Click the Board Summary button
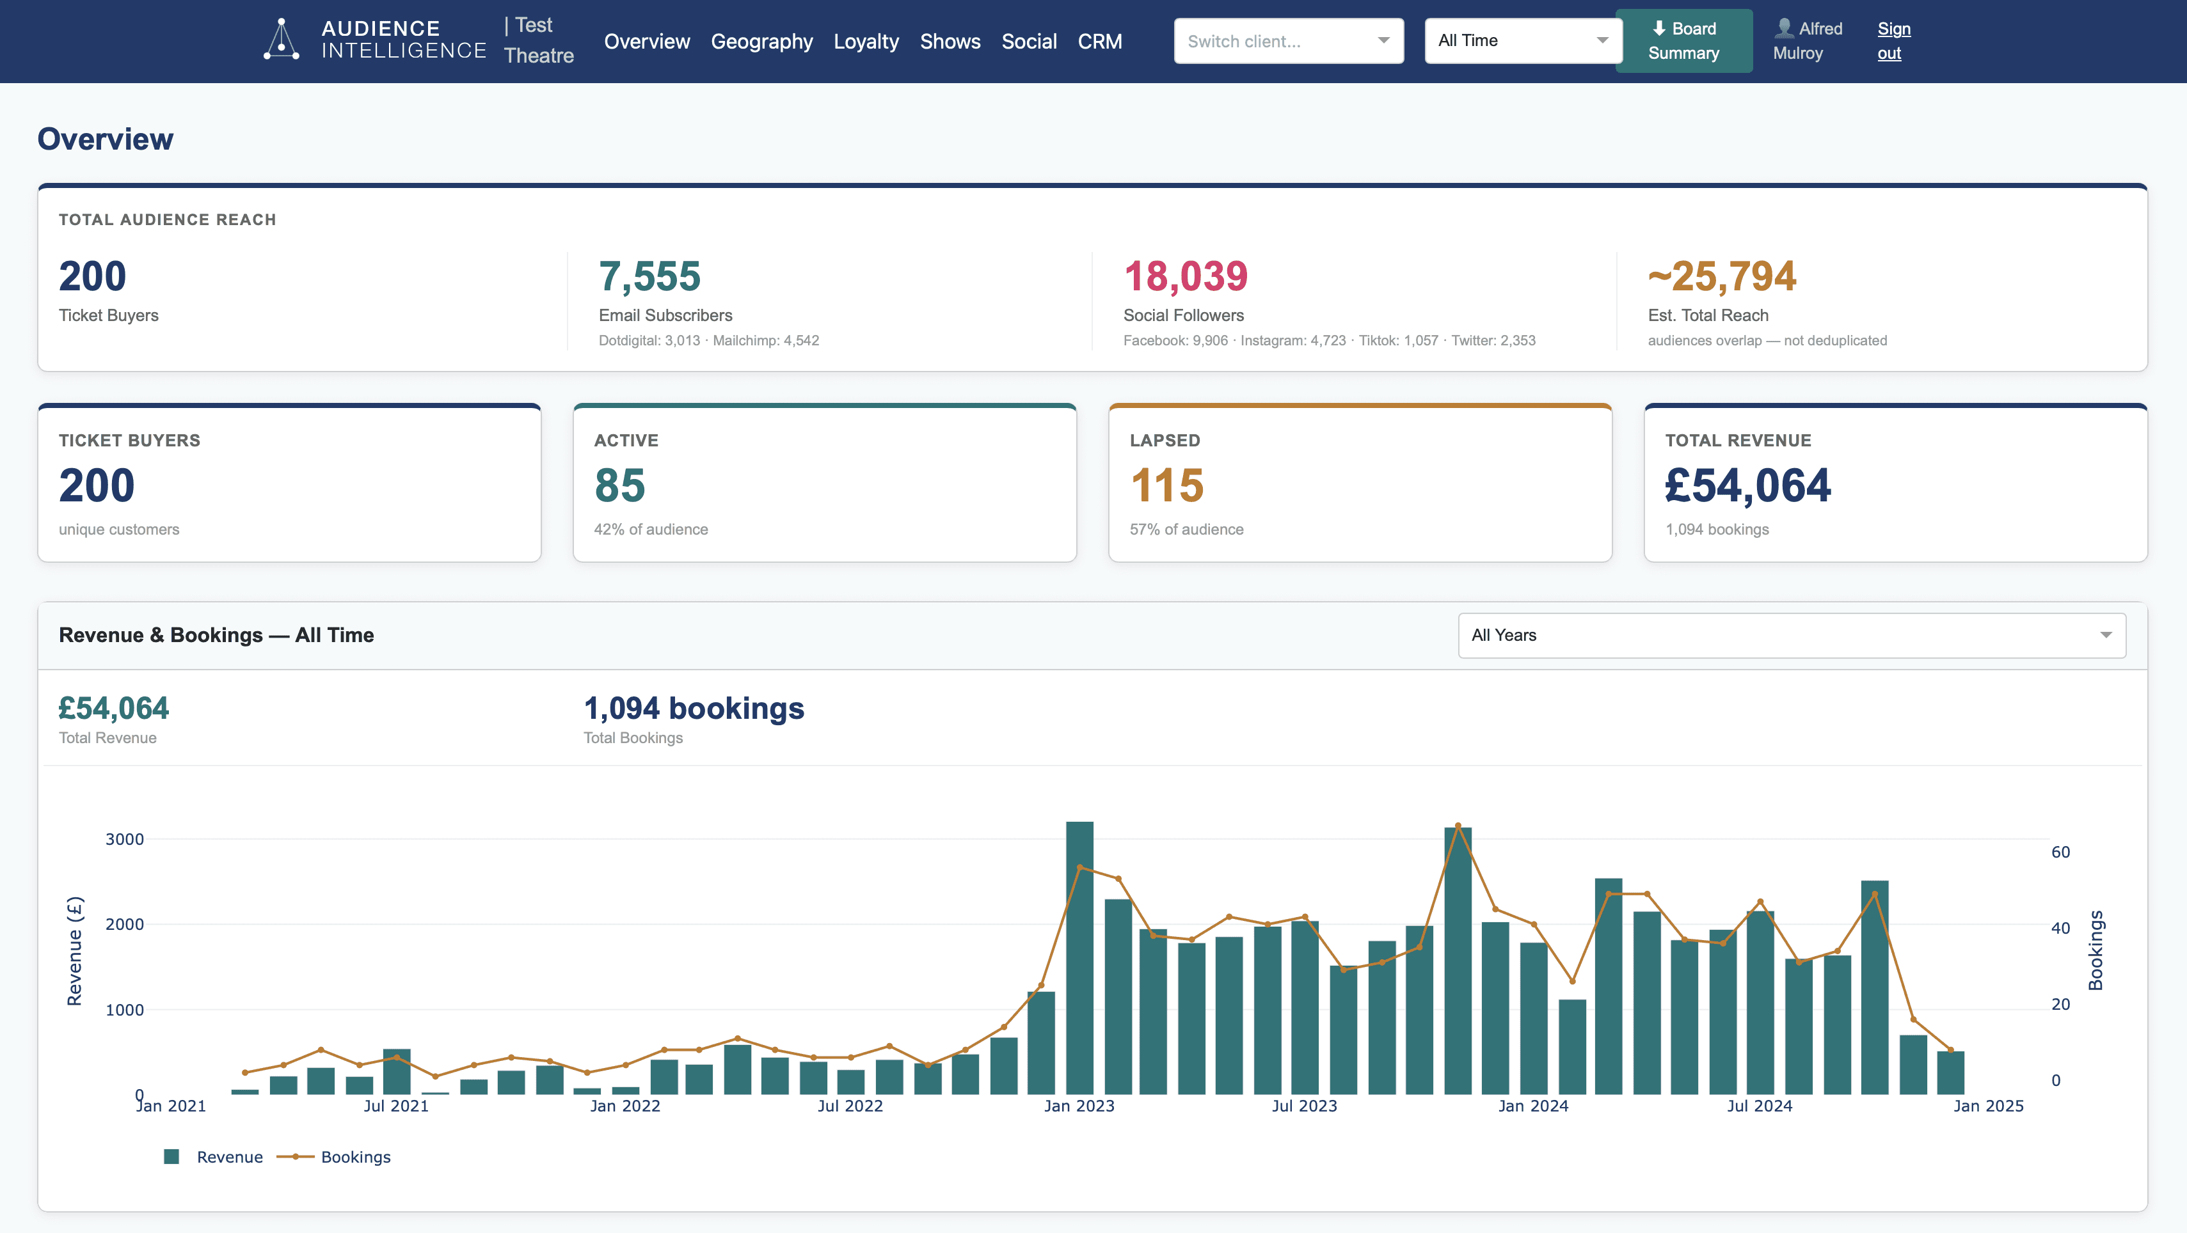 point(1683,40)
